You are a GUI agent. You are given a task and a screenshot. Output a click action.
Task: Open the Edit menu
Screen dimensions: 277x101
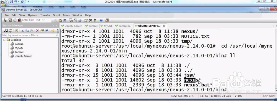pos(14,15)
